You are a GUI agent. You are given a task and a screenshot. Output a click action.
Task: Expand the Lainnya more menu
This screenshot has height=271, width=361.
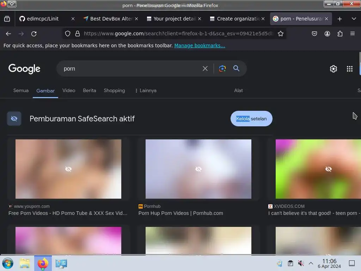[x=146, y=91]
